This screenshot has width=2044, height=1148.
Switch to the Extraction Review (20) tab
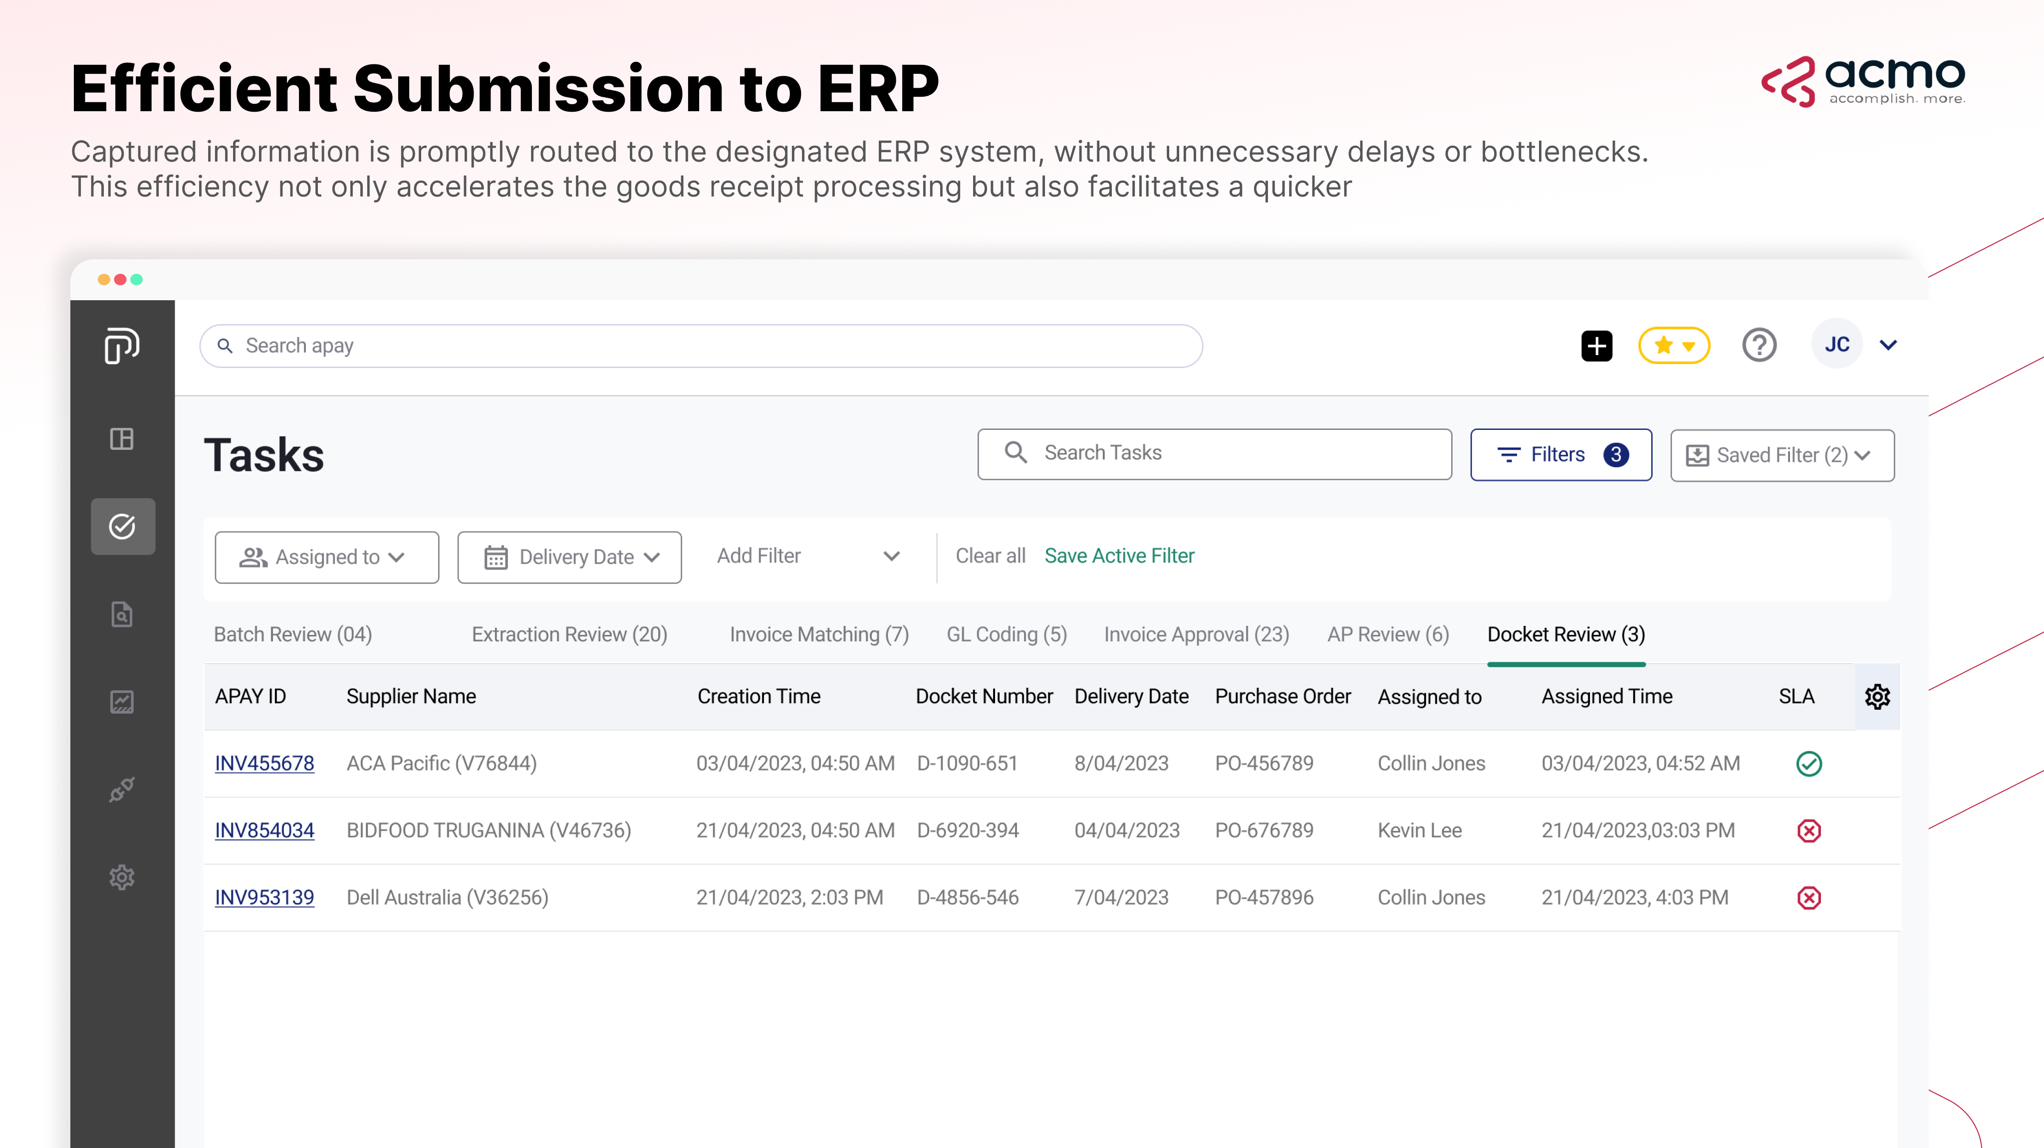pyautogui.click(x=569, y=634)
